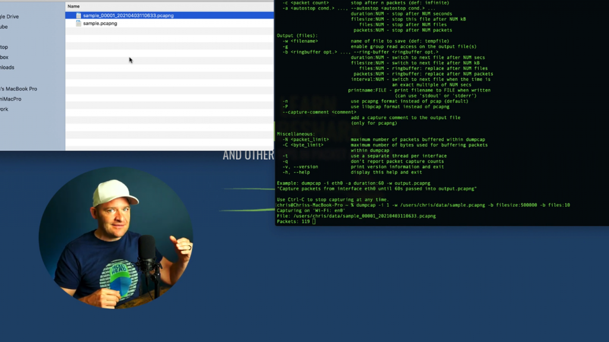
Task: Click the 'Example: dumpcap -i eth0' line
Action: click(x=353, y=183)
